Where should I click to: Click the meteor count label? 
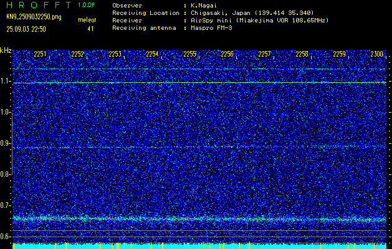(x=87, y=20)
